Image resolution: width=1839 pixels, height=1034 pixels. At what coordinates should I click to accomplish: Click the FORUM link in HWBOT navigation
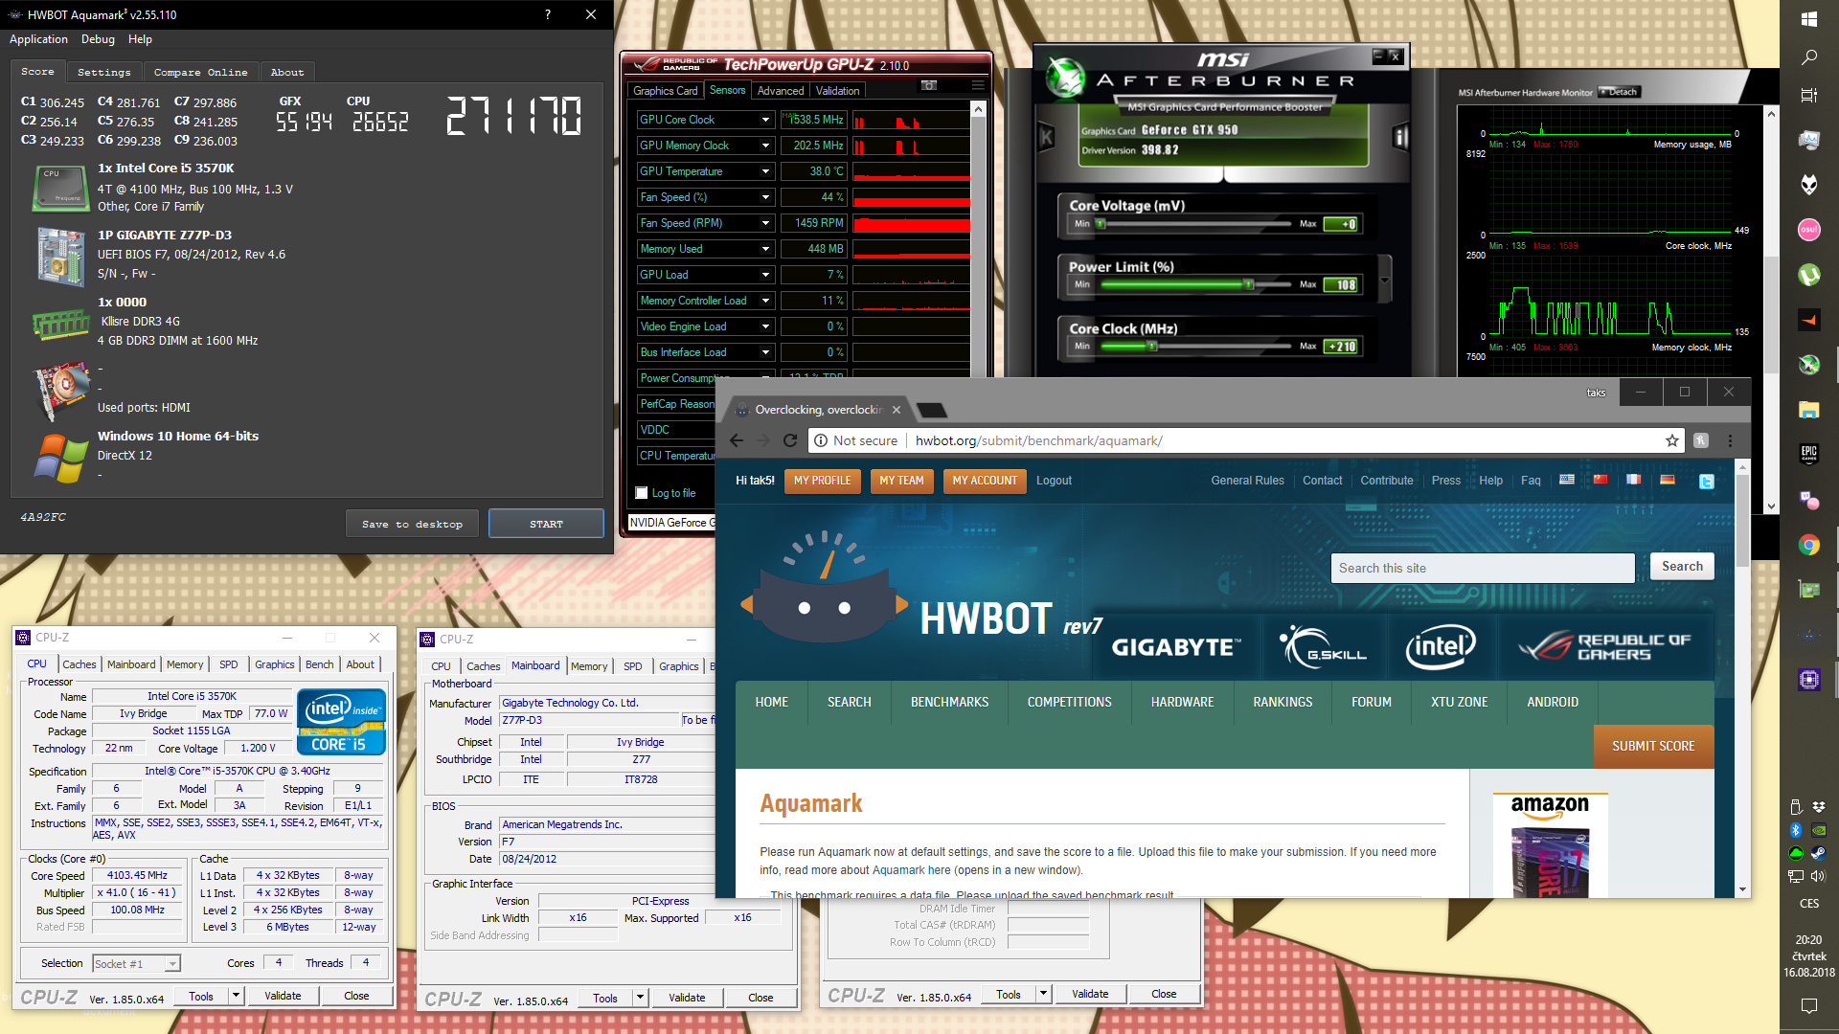click(x=1372, y=702)
